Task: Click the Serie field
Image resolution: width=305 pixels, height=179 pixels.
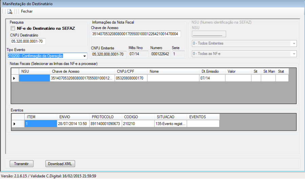Action: tap(178, 54)
